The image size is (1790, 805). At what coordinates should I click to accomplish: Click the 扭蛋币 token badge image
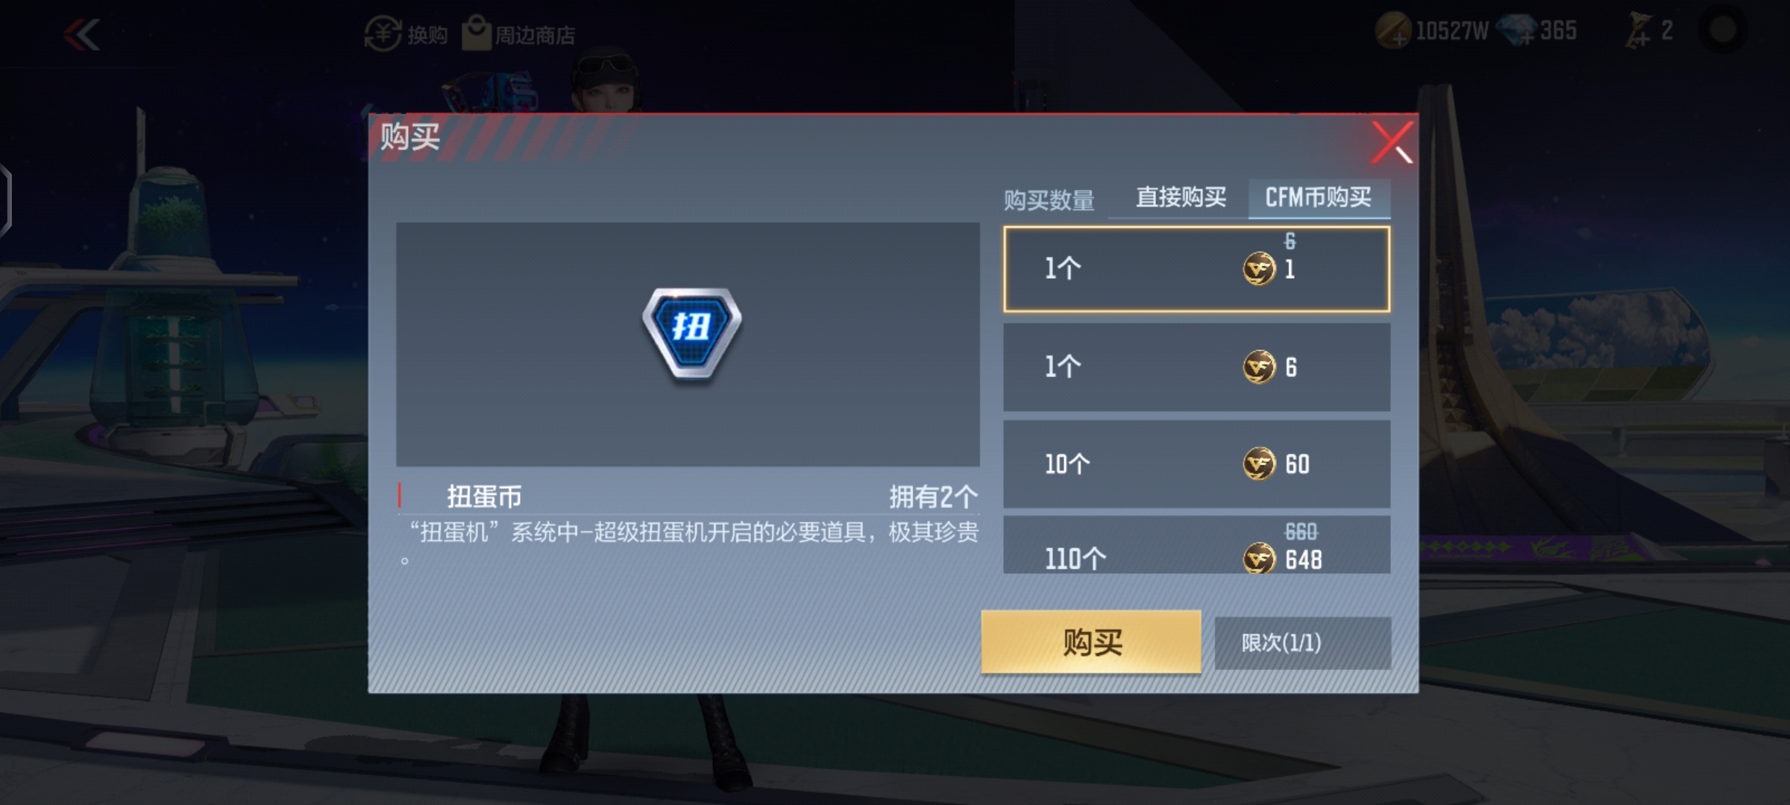691,333
